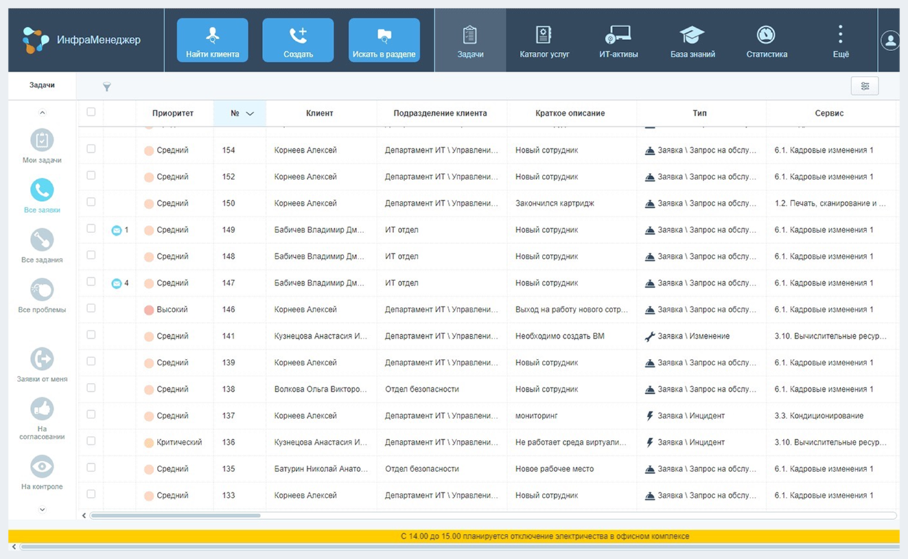
Task: Tick checkbox for request 149
Action: (x=91, y=229)
